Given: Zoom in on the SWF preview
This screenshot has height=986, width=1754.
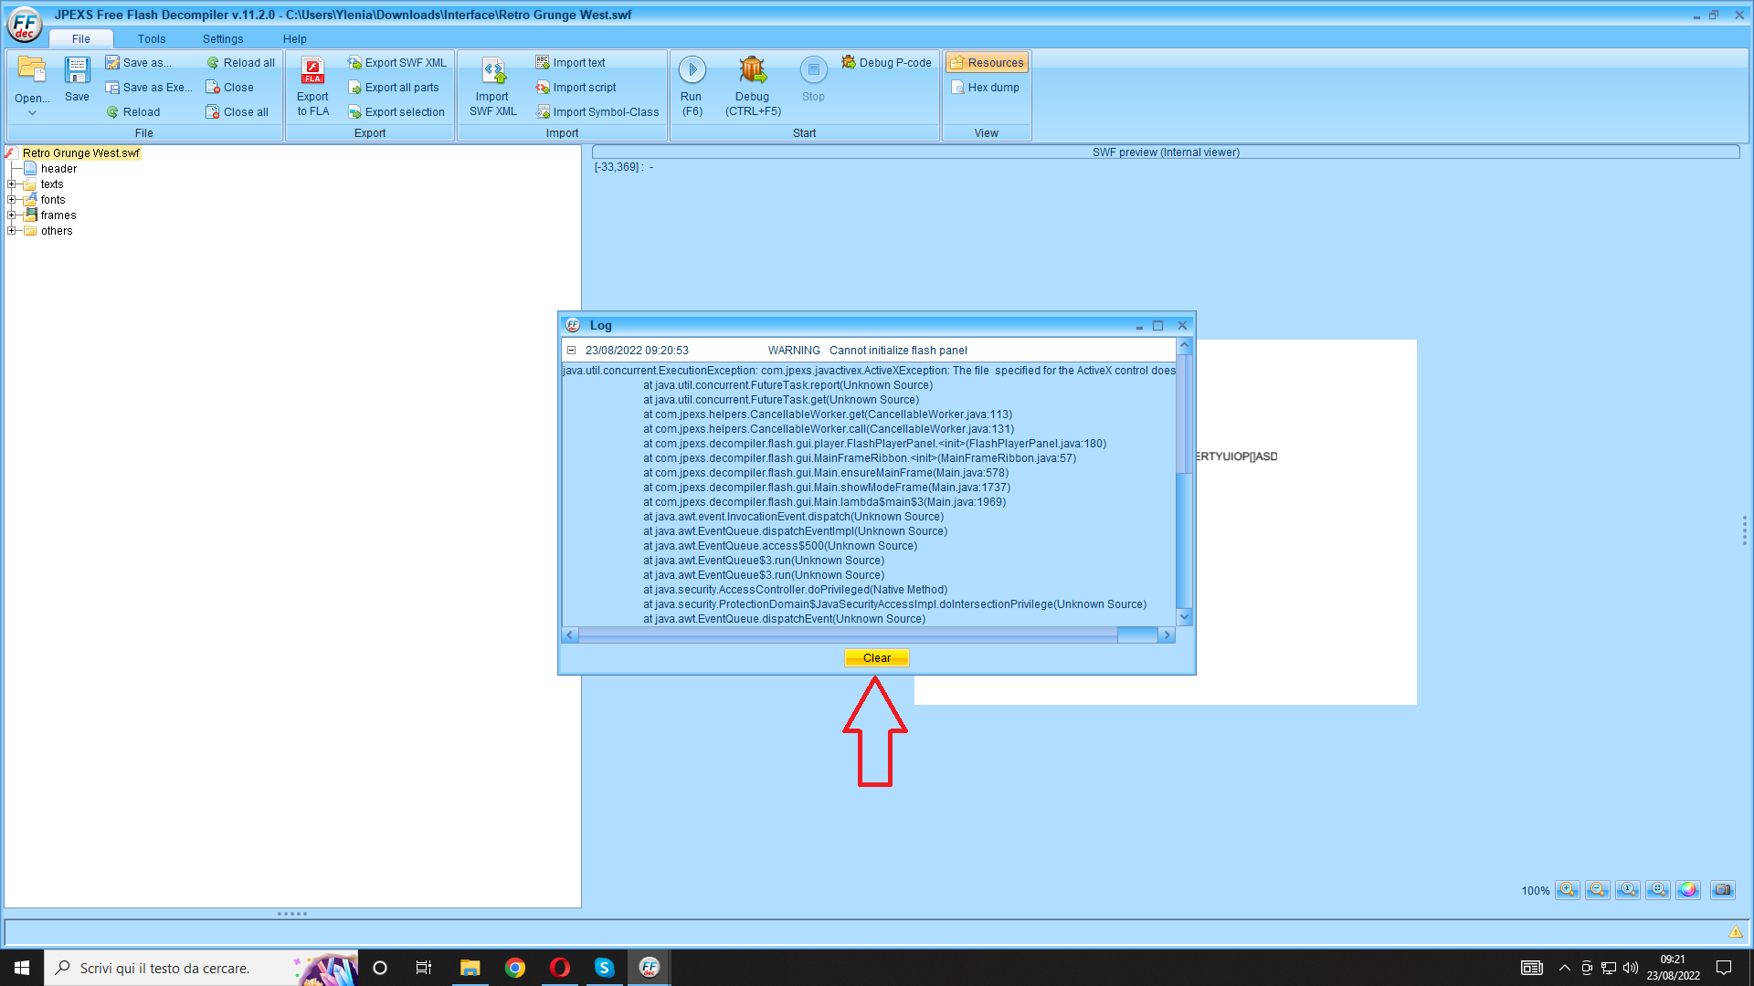Looking at the screenshot, I should [1568, 890].
